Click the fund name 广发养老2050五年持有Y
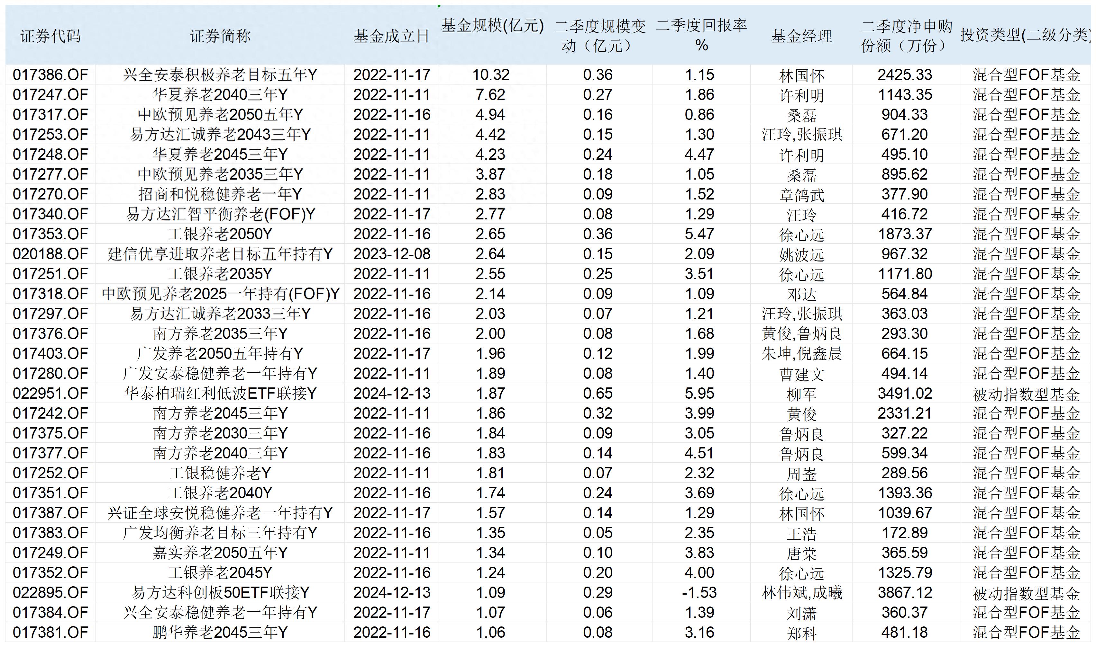Image resolution: width=1096 pixels, height=647 pixels. tap(220, 354)
